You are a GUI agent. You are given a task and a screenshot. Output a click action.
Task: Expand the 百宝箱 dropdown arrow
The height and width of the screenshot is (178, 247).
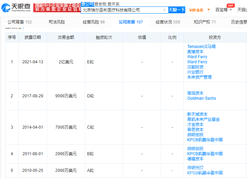coord(231,10)
